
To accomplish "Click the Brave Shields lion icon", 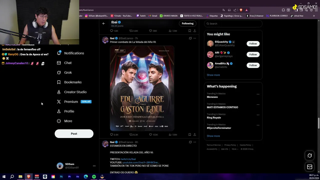I will (x=241, y=10).
